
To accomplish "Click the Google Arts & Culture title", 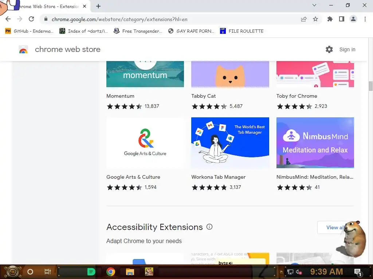I will click(x=133, y=177).
